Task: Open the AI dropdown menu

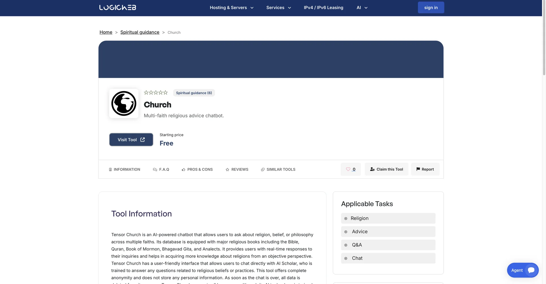Action: [x=362, y=8]
